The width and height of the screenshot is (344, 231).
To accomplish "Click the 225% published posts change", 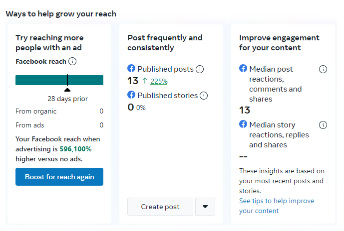I will pos(159,82).
